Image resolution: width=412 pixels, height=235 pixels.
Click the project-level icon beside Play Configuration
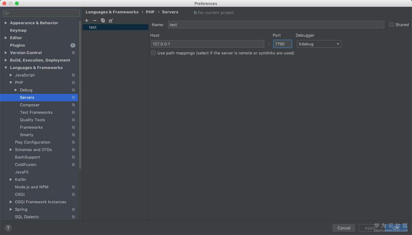tap(73, 142)
